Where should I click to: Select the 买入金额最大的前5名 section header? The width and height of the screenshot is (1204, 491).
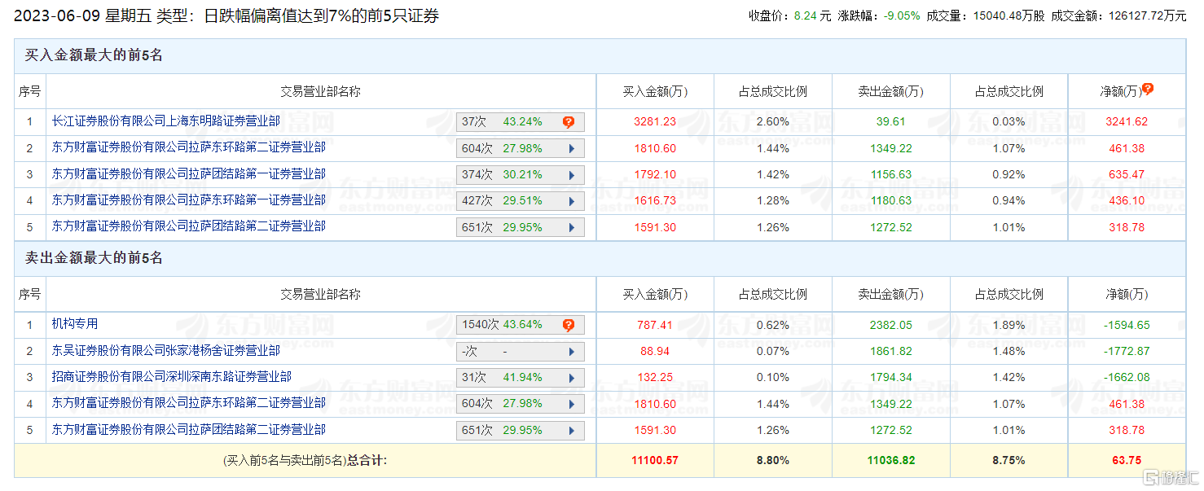point(94,55)
